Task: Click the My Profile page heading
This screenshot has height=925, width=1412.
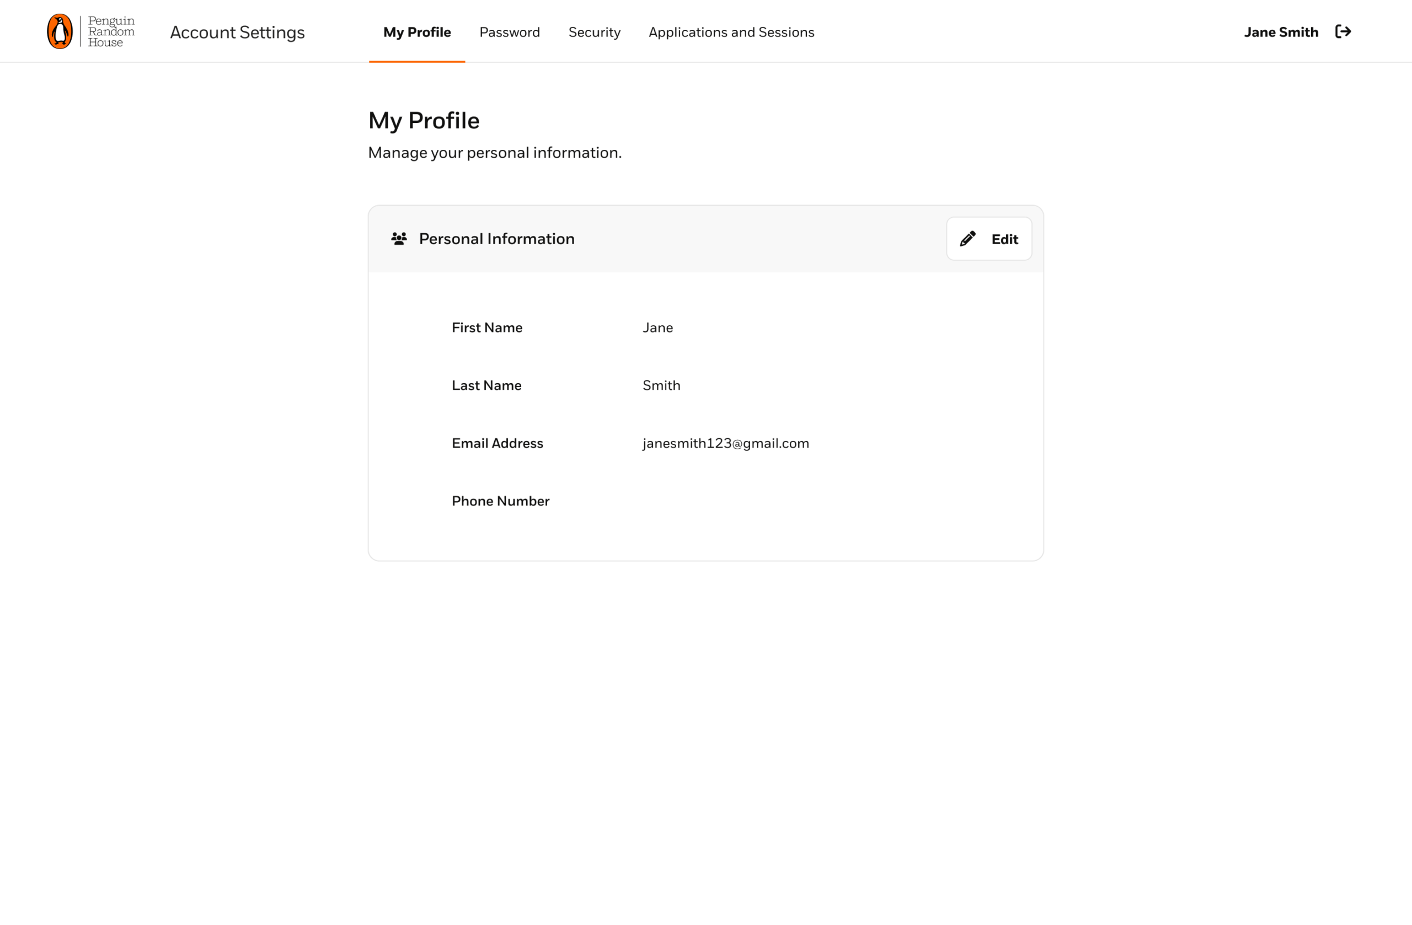Action: pos(424,120)
